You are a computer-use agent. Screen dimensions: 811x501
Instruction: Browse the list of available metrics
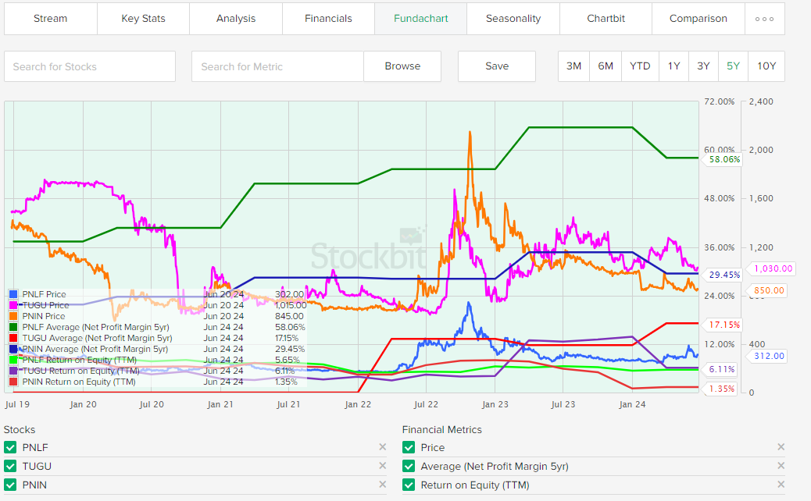click(x=402, y=66)
